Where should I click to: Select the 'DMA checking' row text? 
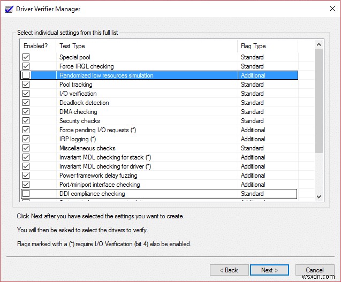[78, 112]
